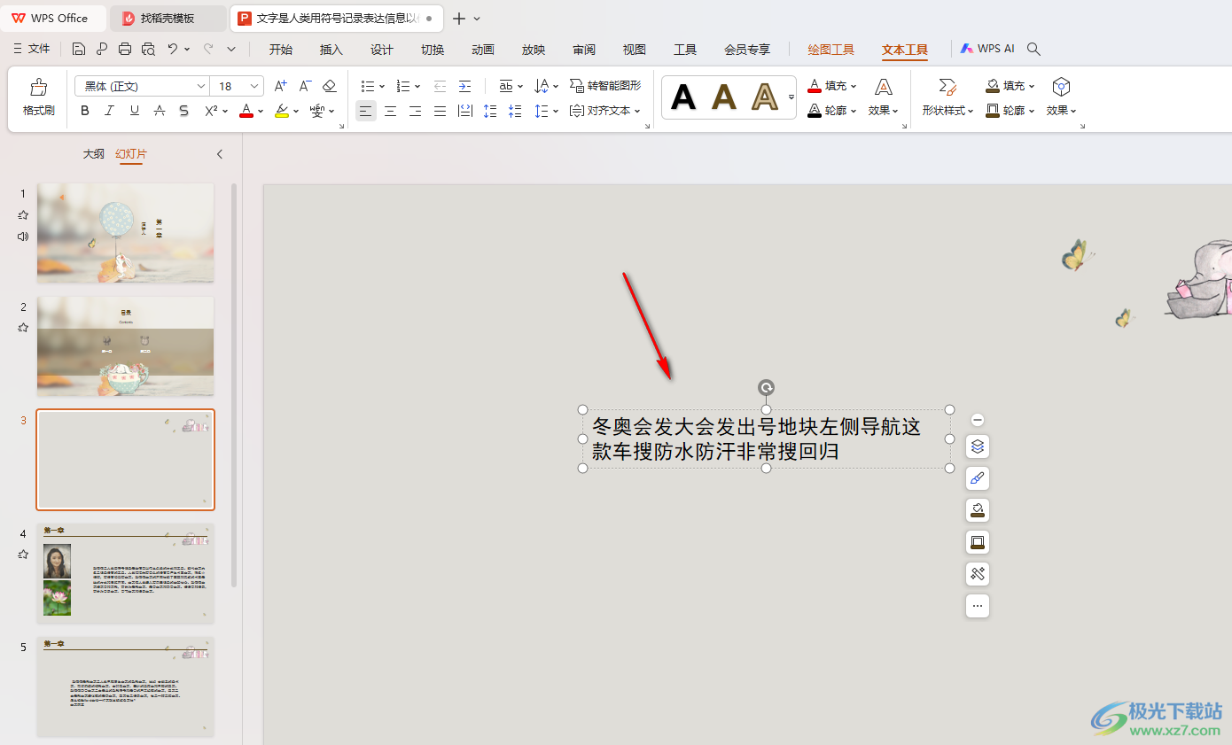Increase font size with the A+ icon
Image resolution: width=1232 pixels, height=745 pixels.
pos(280,86)
